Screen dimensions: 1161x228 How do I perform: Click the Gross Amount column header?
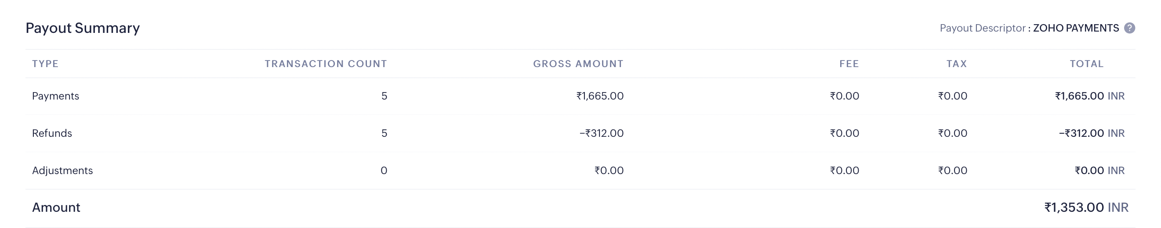tap(578, 64)
